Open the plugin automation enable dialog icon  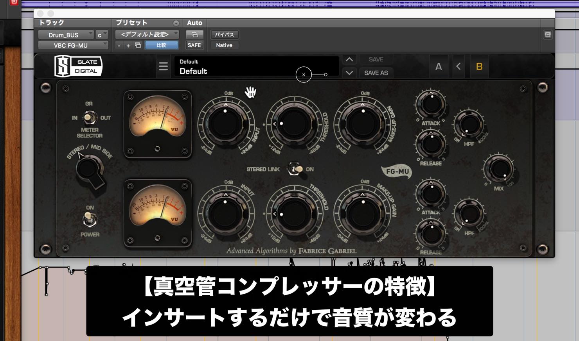[194, 34]
